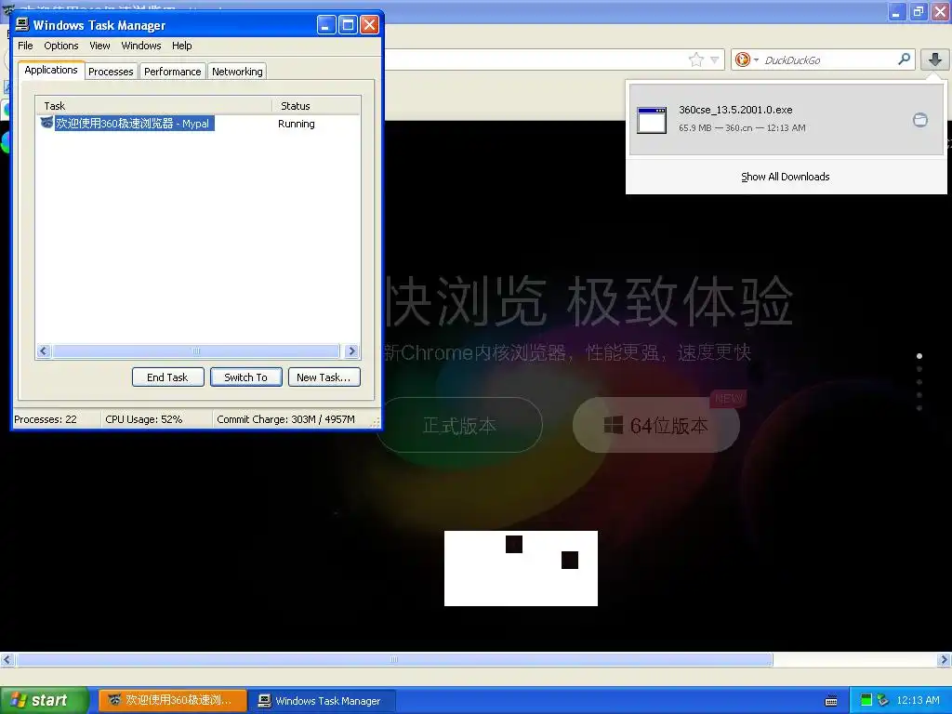This screenshot has width=952, height=714.
Task: Click the Processes: 22 status bar entry
Action: pyautogui.click(x=46, y=419)
